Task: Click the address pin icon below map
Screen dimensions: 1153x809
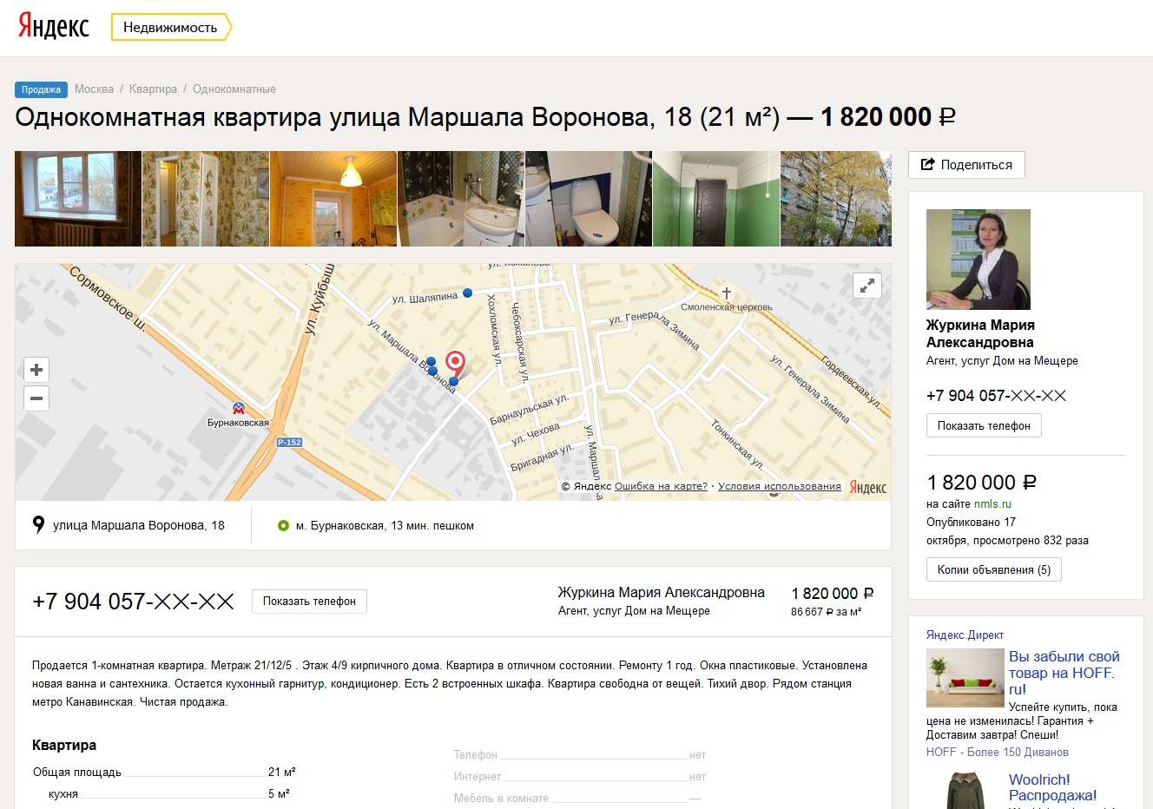Action: pyautogui.click(x=38, y=524)
